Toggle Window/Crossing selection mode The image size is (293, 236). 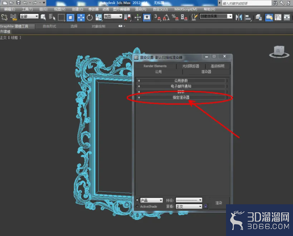coord(70,17)
